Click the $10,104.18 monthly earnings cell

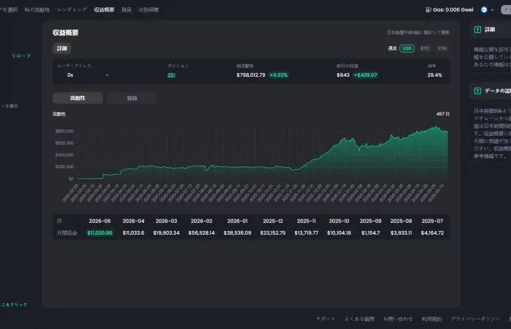(x=339, y=232)
